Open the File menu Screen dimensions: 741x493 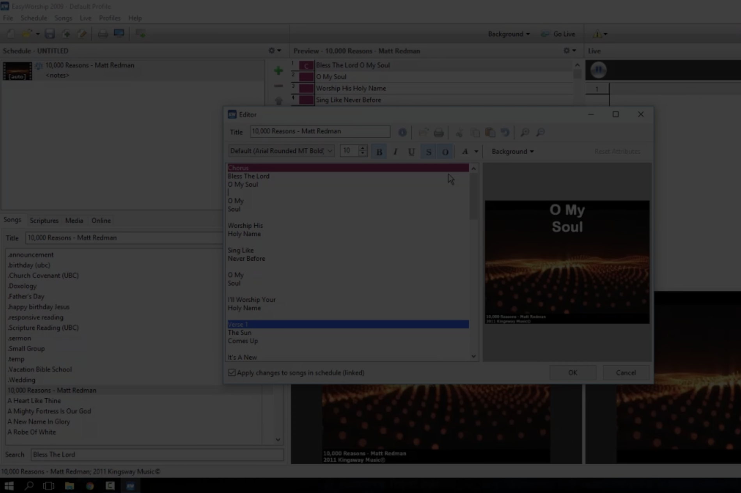pos(8,18)
